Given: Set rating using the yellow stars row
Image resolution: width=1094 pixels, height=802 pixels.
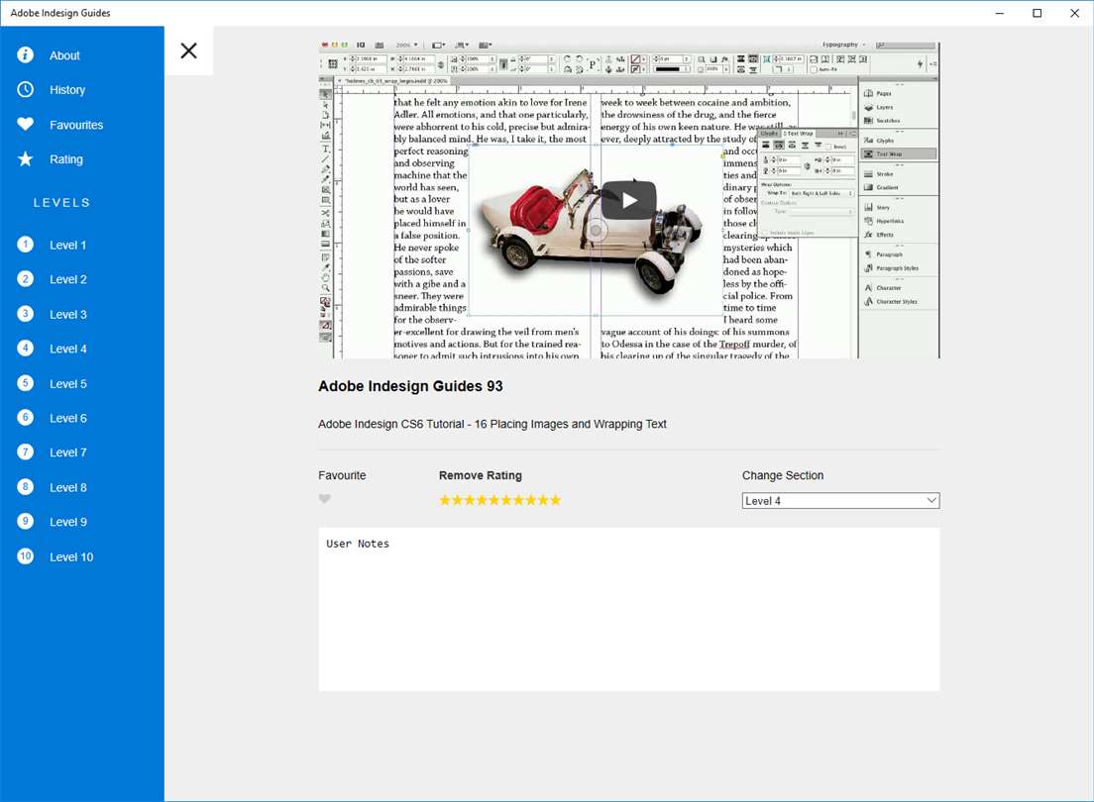Looking at the screenshot, I should [x=499, y=500].
